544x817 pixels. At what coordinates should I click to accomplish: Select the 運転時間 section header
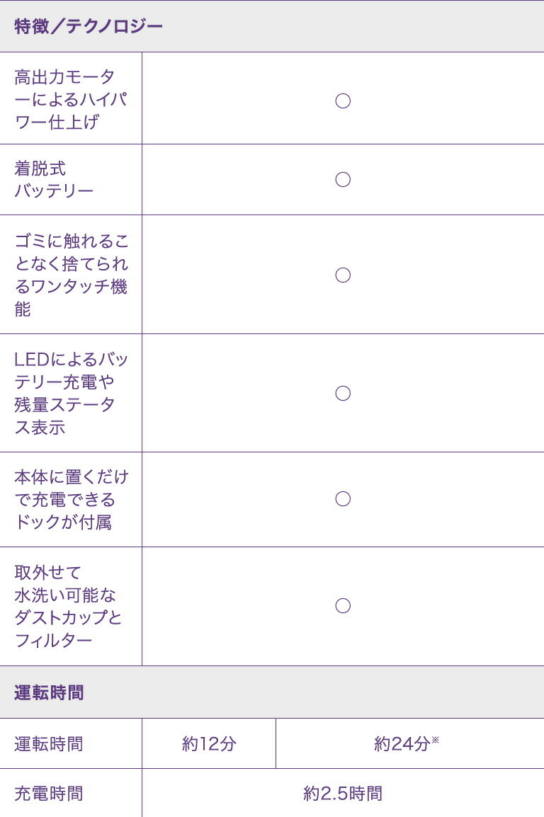pyautogui.click(x=49, y=692)
